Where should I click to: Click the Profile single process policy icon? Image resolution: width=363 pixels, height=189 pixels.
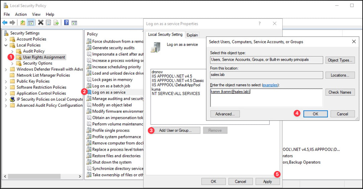[x=89, y=130]
